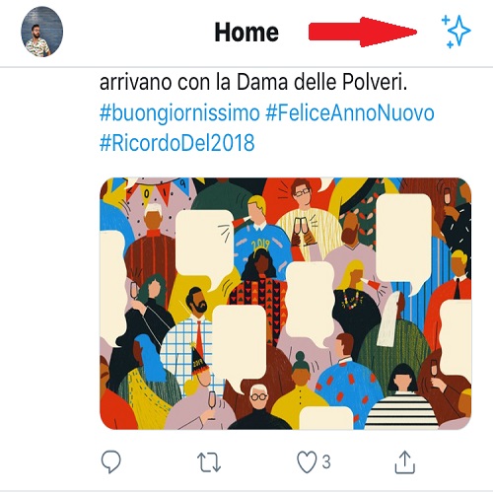This screenshot has width=493, height=493.
Task: Tap the Home title in the header
Action: [x=246, y=33]
